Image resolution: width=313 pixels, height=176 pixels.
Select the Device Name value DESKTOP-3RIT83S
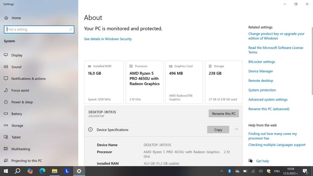157,145
